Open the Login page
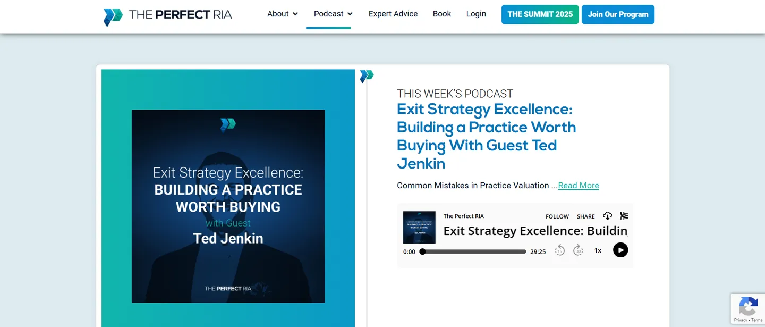Viewport: 765px width, 327px height. coord(476,14)
